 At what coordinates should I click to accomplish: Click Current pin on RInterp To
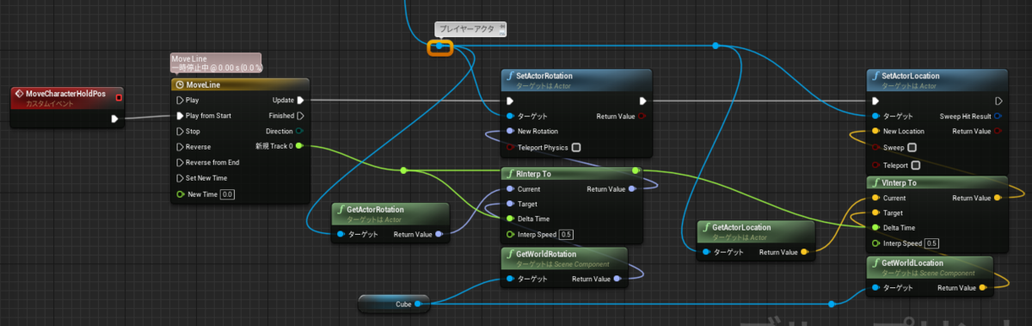pos(510,189)
